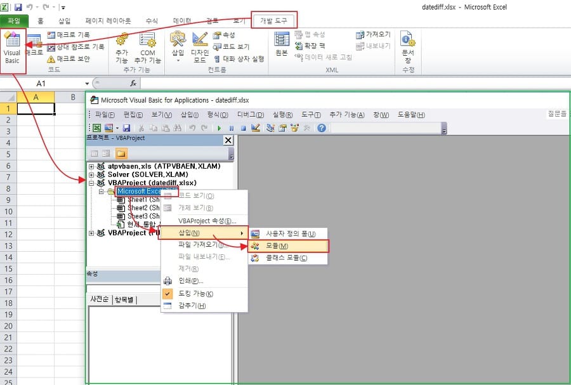
Task: Click the select-all corner of the sheet
Action: coord(8,97)
